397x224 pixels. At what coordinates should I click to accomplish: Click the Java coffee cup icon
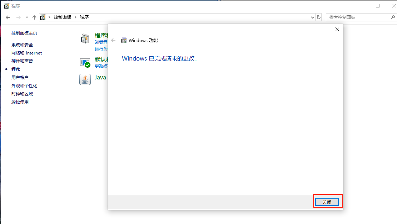click(x=85, y=79)
